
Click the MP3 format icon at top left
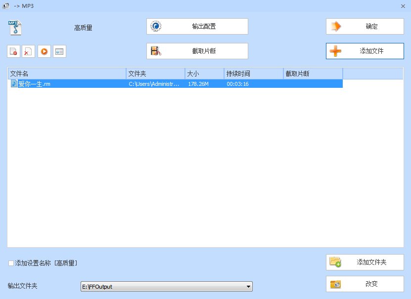pos(14,27)
